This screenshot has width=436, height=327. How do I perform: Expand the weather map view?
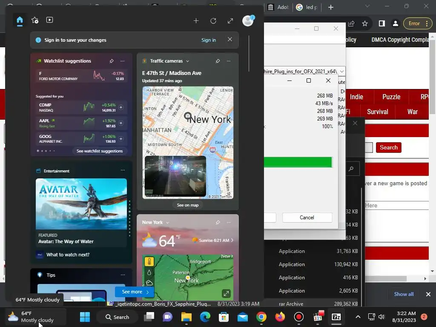tap(227, 293)
